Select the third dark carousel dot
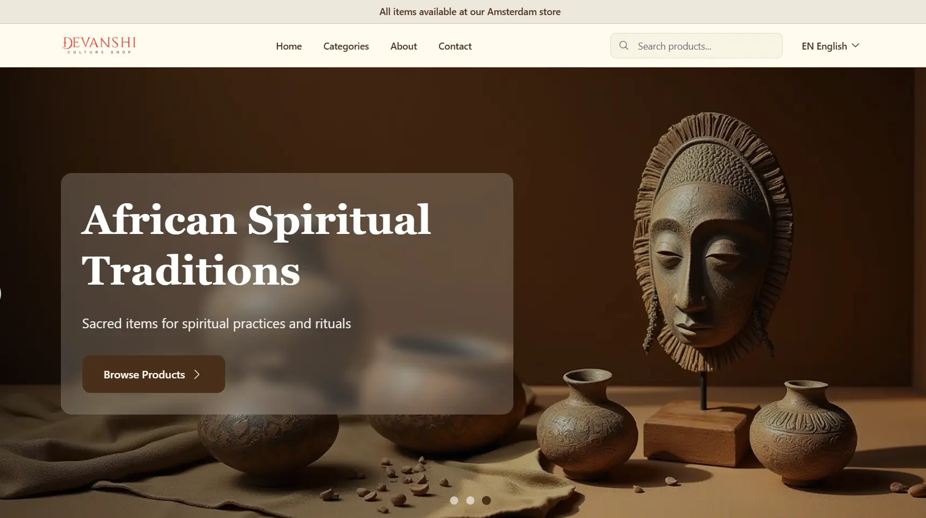This screenshot has height=518, width=926. click(486, 501)
